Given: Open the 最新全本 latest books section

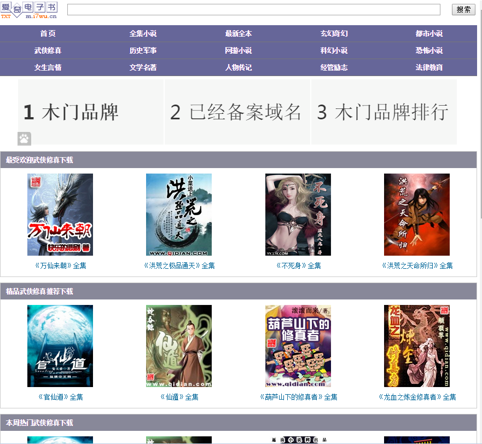Looking at the screenshot, I should pyautogui.click(x=239, y=33).
